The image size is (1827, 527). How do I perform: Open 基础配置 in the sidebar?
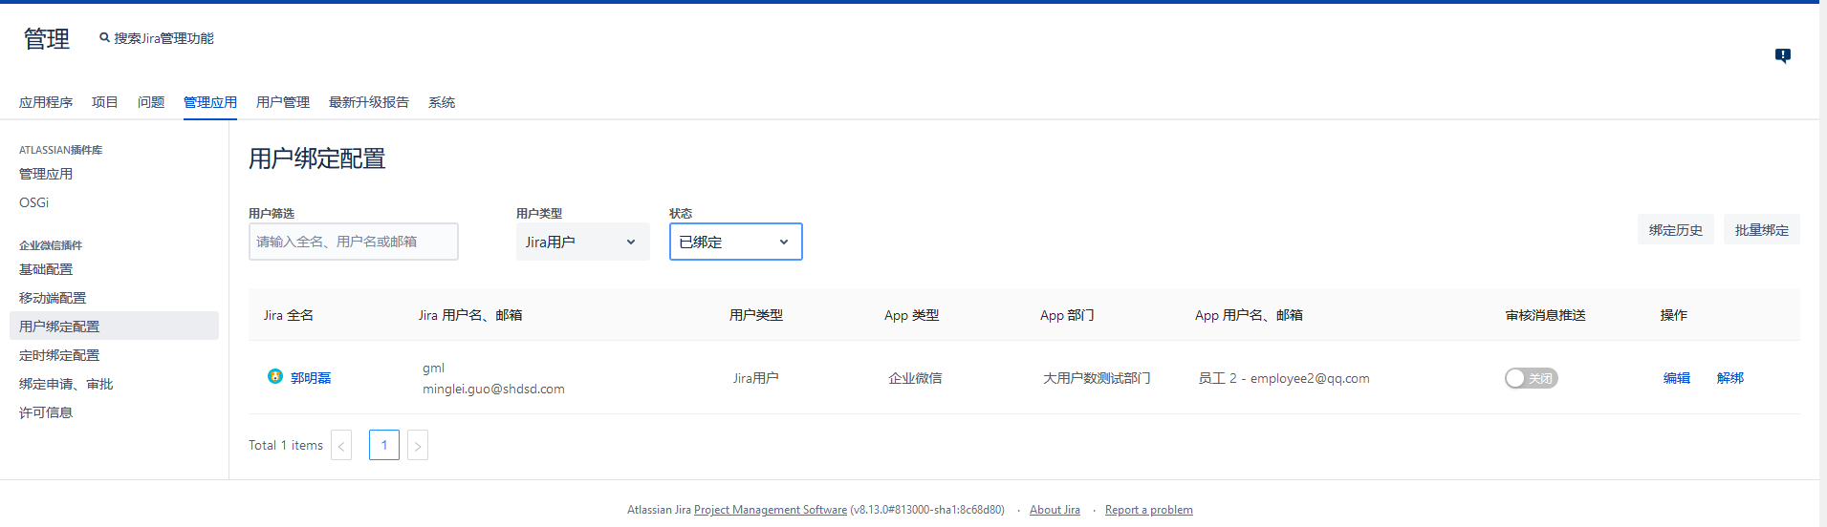pyautogui.click(x=46, y=269)
